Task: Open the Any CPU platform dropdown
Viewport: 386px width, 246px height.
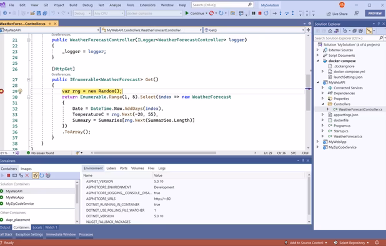Action: 109,13
